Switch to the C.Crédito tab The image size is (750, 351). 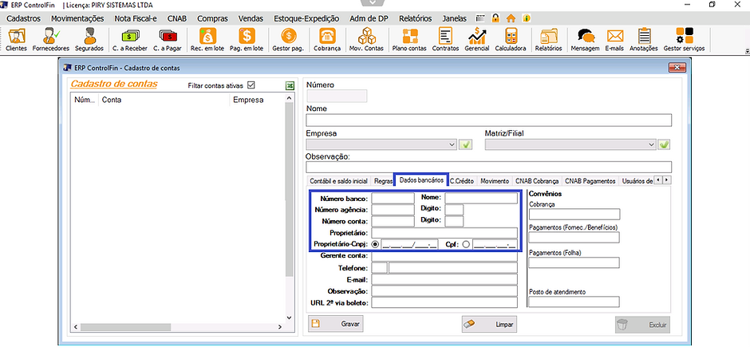point(462,181)
